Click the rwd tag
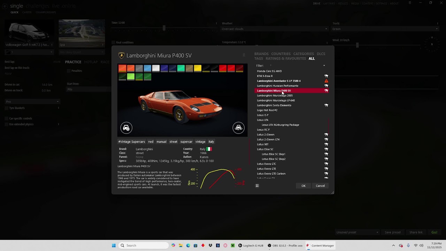This screenshot has width=446, height=251. (x=151, y=142)
